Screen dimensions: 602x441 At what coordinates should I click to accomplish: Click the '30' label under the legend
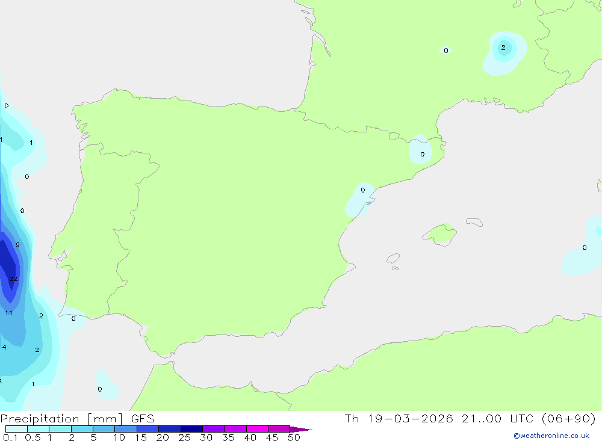206,437
